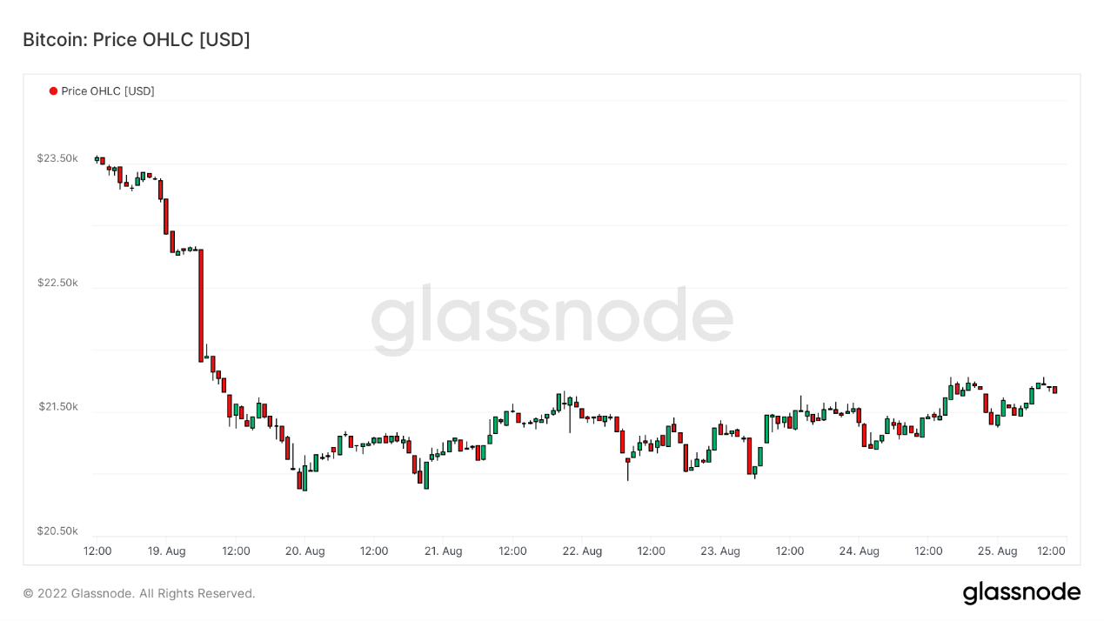
Task: Click the $21.50k y-axis label
Action: point(57,407)
